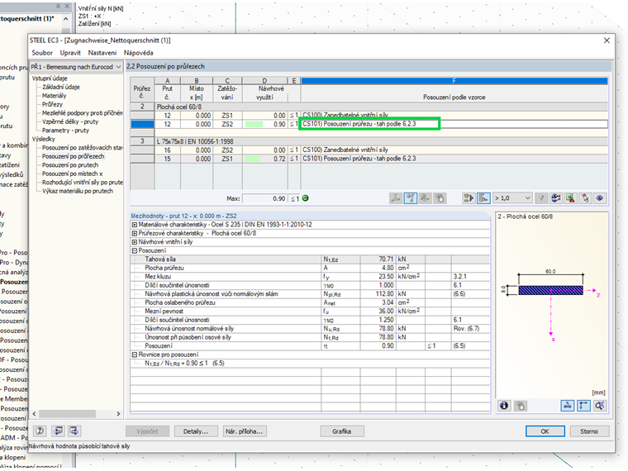This screenshot has height=471, width=628.
Task: Select 'Parametry - pruty' tree item
Action: coord(65,131)
